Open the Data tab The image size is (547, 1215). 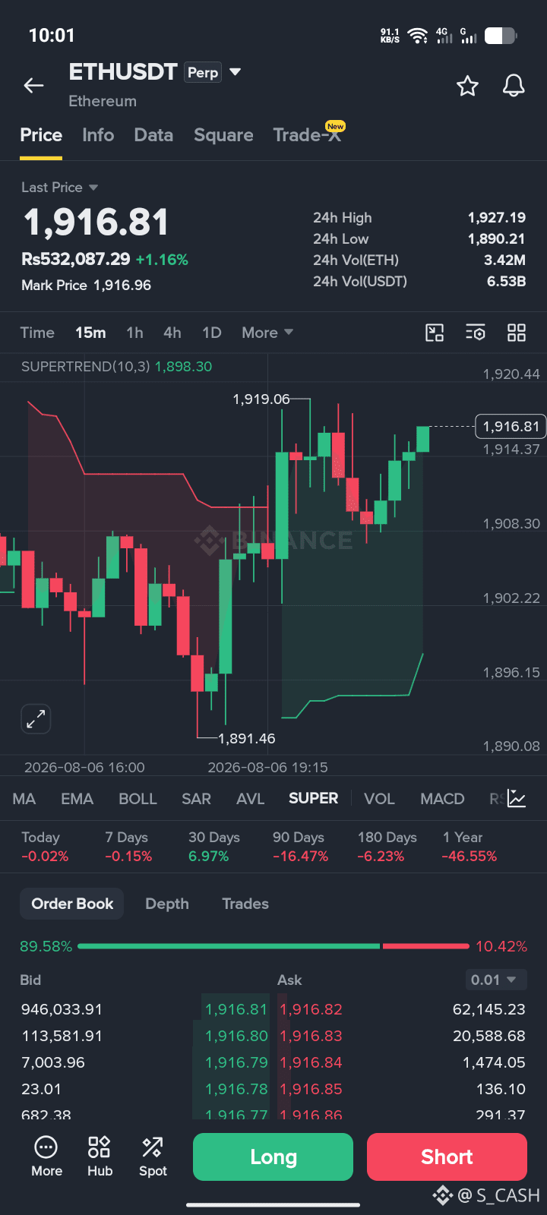[x=153, y=135]
